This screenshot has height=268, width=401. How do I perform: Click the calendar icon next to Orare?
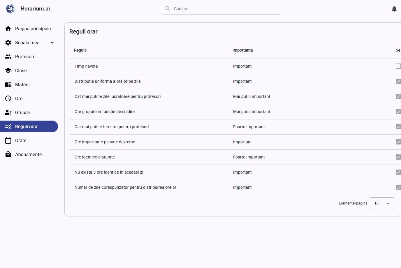coord(8,140)
